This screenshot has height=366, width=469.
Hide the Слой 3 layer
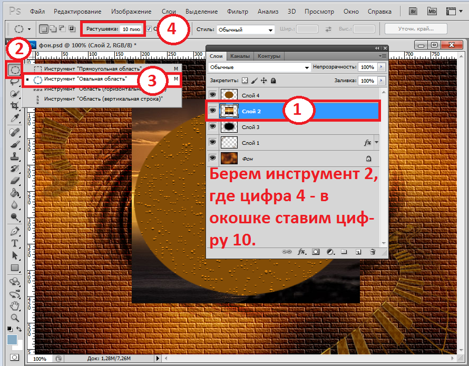coord(213,127)
